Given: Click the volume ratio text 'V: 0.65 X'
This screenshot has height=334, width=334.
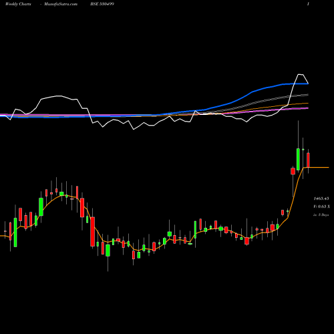Looking at the screenshot, I should (321, 206).
